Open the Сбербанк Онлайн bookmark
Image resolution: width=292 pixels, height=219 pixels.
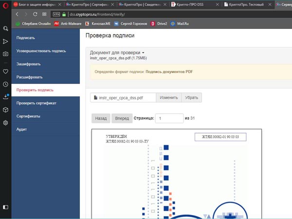[33, 24]
